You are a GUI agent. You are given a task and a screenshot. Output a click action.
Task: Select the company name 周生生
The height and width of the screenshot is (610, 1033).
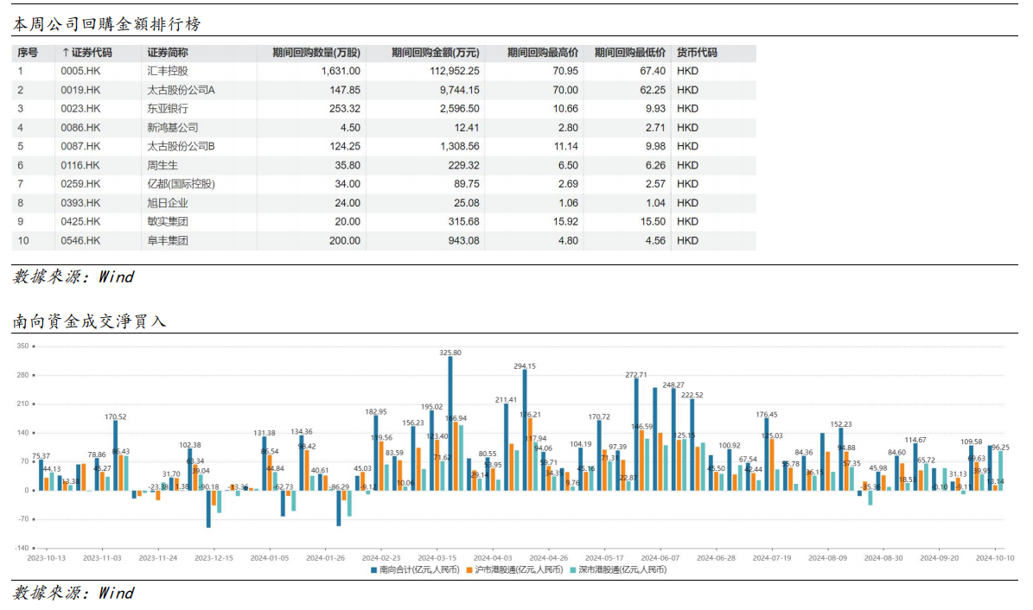tap(162, 165)
